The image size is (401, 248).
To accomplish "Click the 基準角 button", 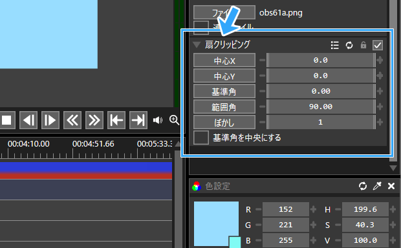I will click(224, 92).
